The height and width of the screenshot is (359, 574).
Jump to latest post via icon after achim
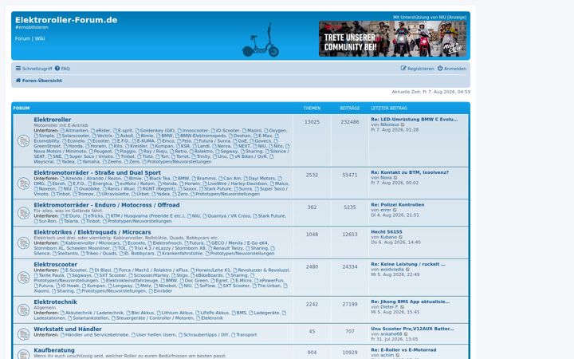(398, 355)
